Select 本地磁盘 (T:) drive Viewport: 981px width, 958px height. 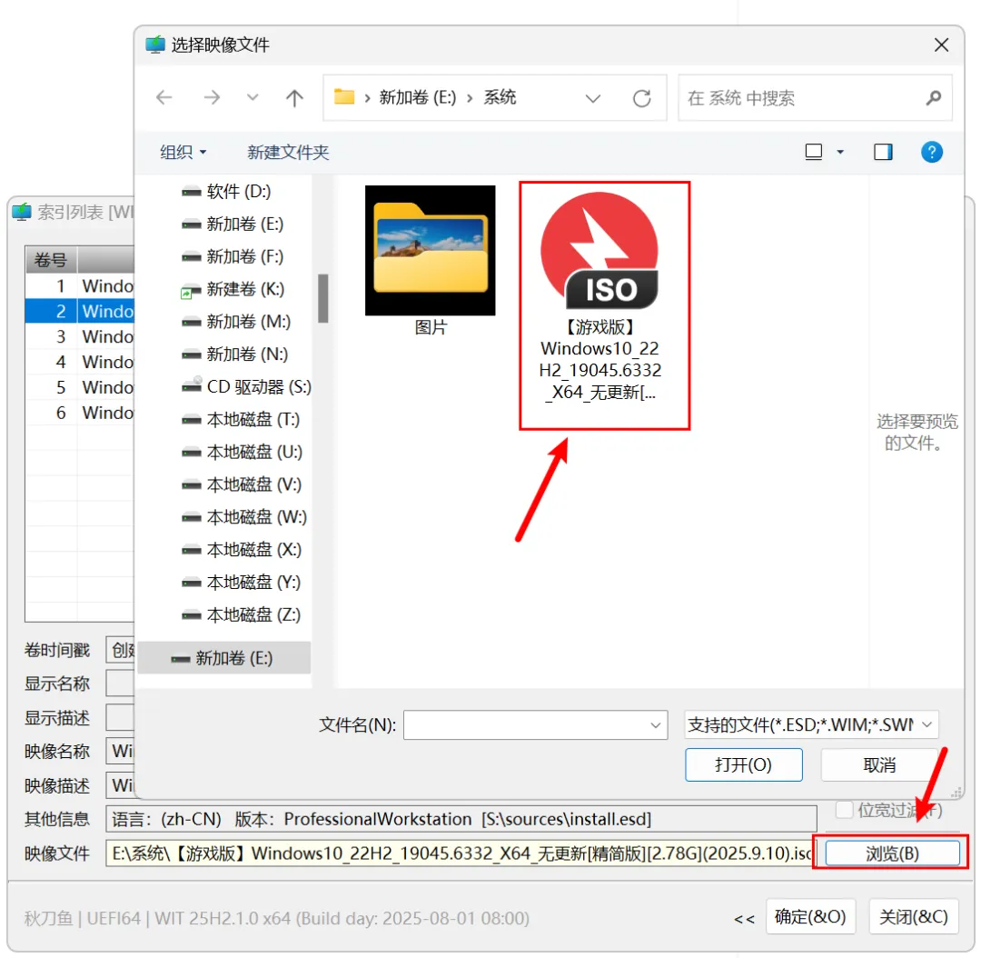[241, 420]
